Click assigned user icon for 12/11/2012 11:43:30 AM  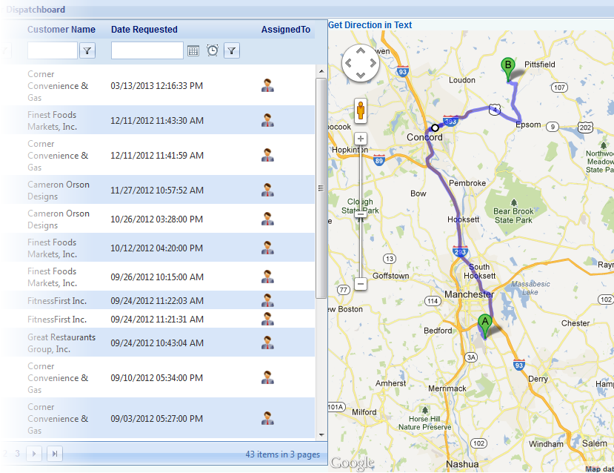tap(267, 120)
